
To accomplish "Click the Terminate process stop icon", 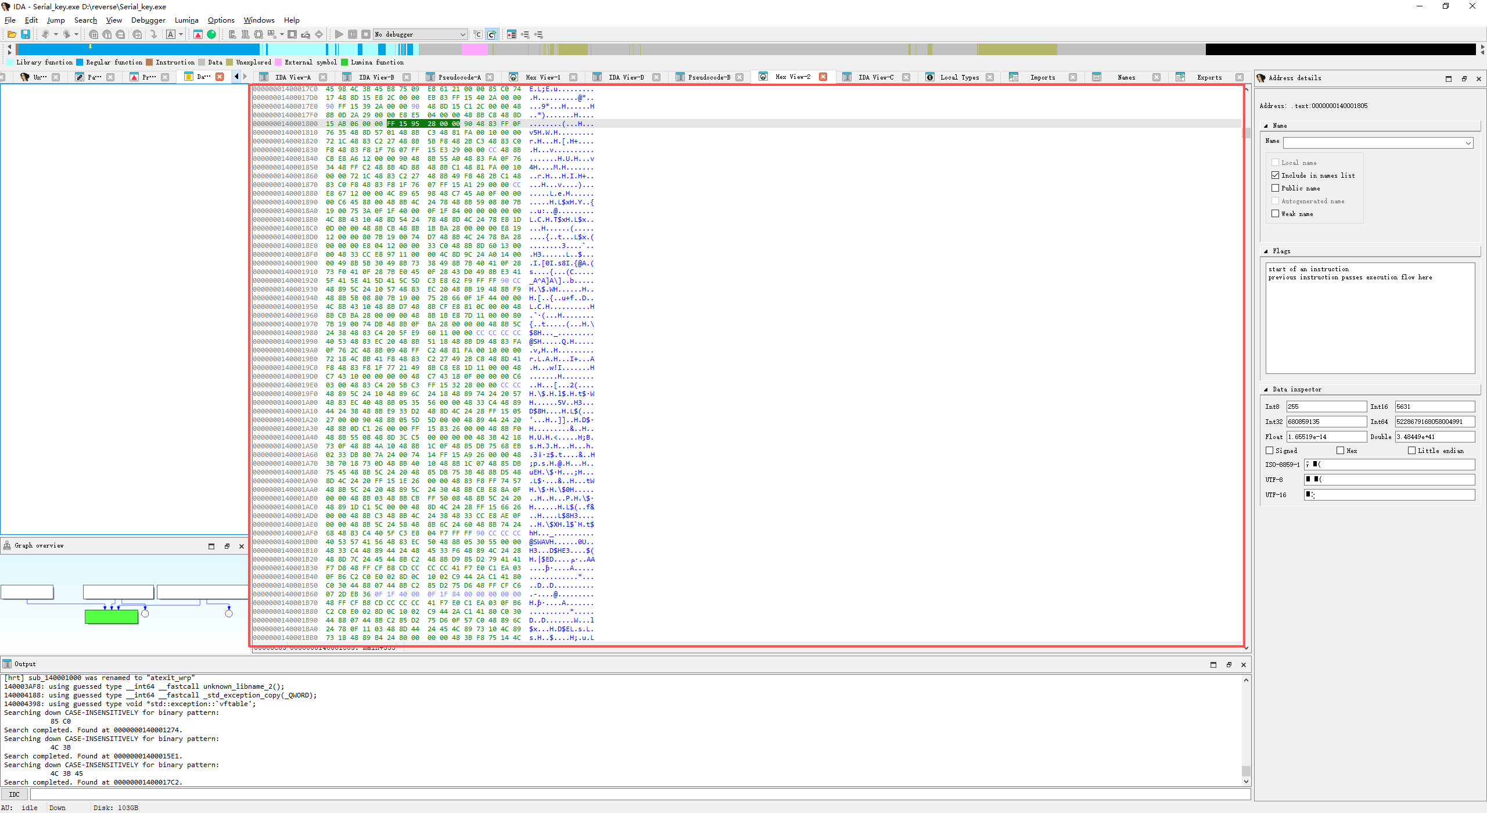I will (x=366, y=34).
